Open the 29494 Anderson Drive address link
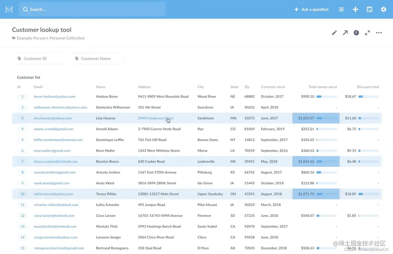This screenshot has width=393, height=254. tap(156, 118)
